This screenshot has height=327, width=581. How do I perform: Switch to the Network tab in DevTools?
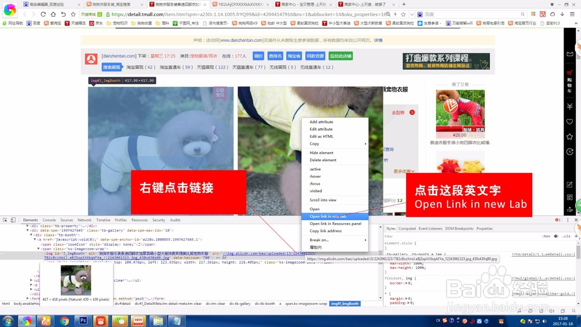pyautogui.click(x=84, y=220)
